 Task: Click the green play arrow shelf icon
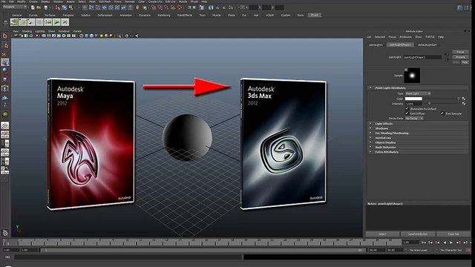click(x=56, y=22)
